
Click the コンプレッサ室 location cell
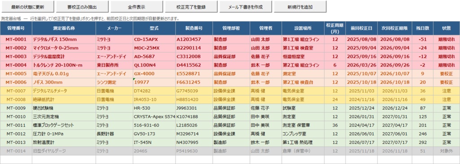303,134
